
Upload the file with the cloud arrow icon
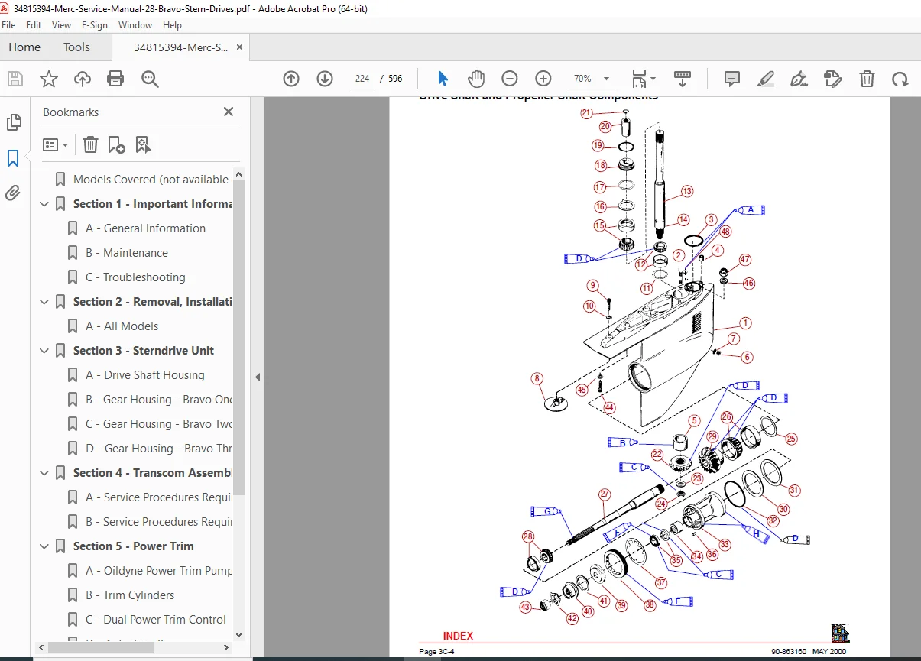82,79
